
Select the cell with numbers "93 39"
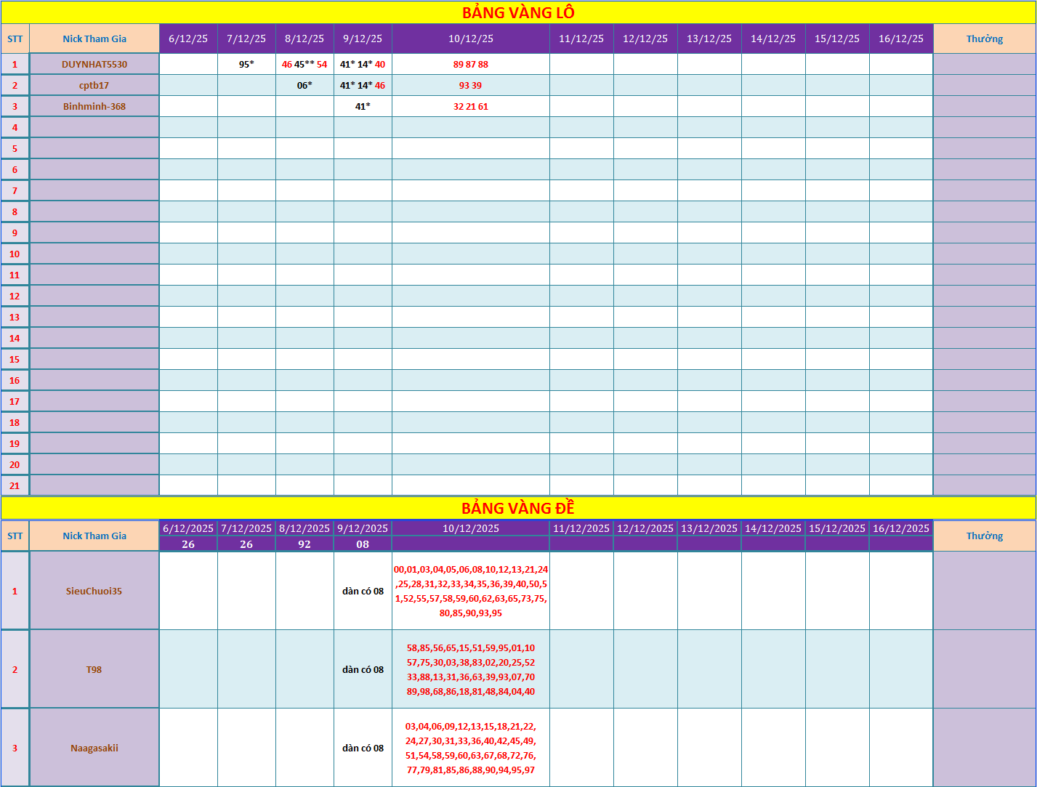point(470,85)
